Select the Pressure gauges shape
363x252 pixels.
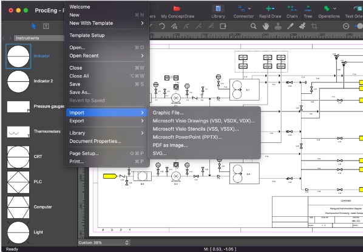(18, 107)
